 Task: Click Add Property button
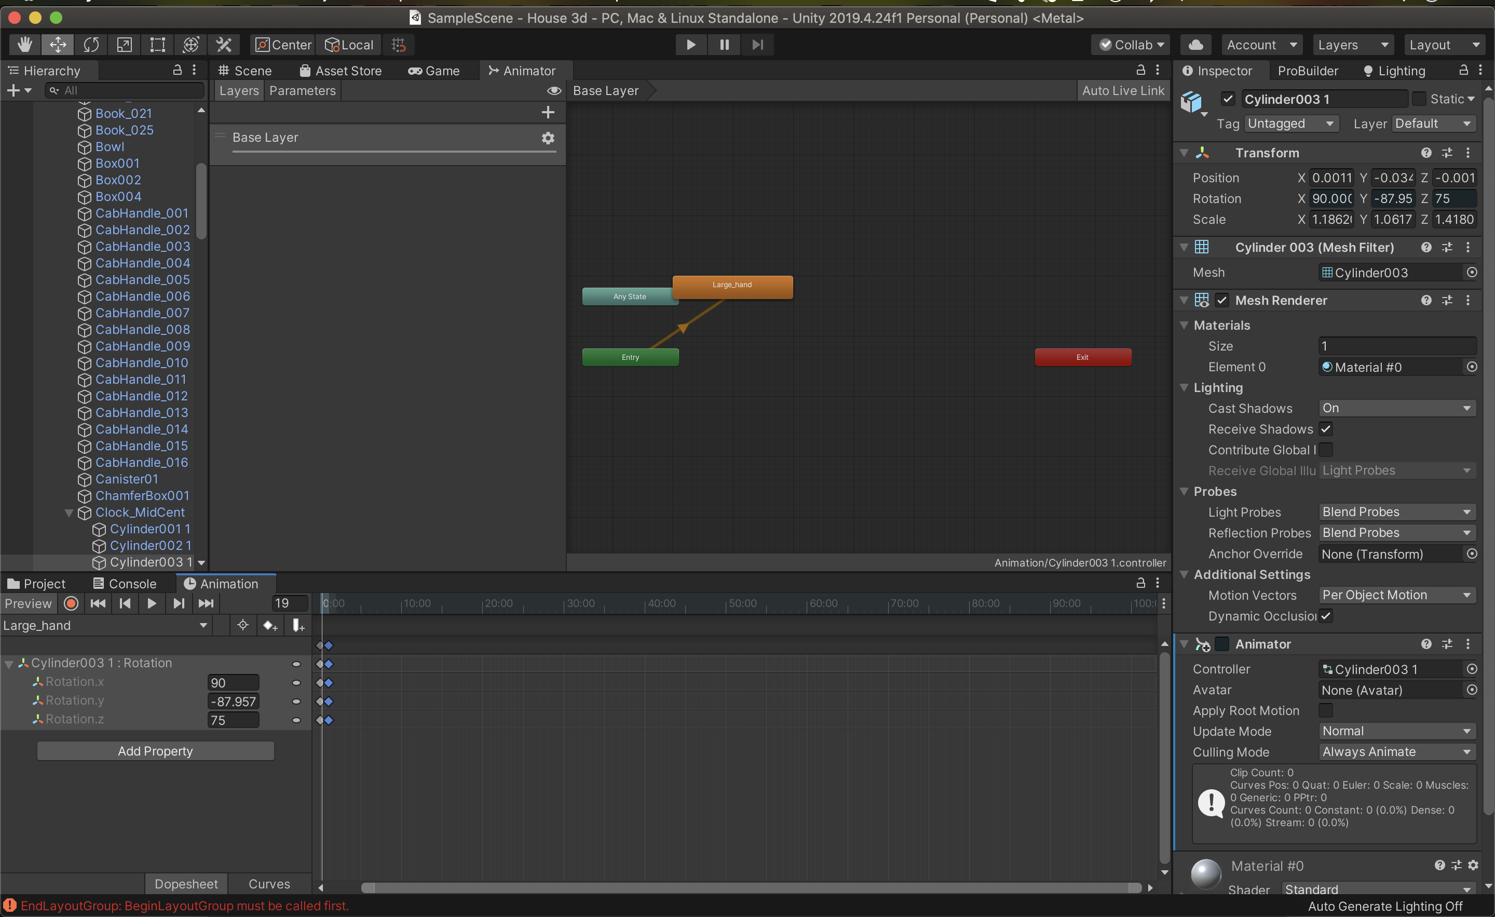pos(155,751)
